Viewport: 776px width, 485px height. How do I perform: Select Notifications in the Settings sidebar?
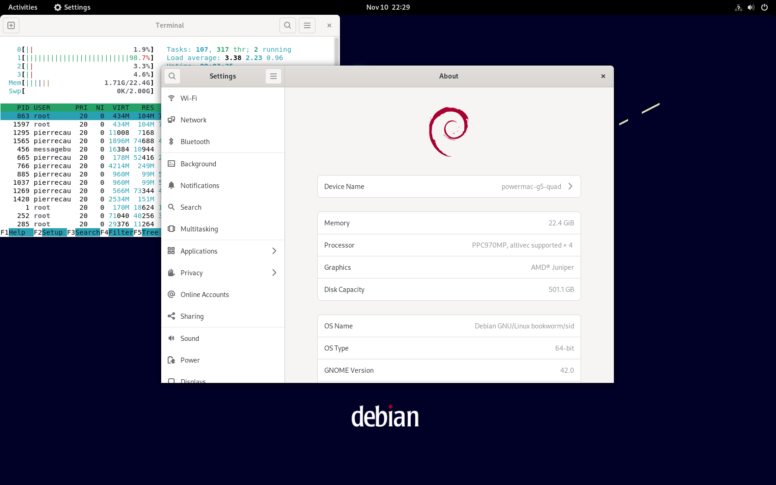(x=223, y=185)
